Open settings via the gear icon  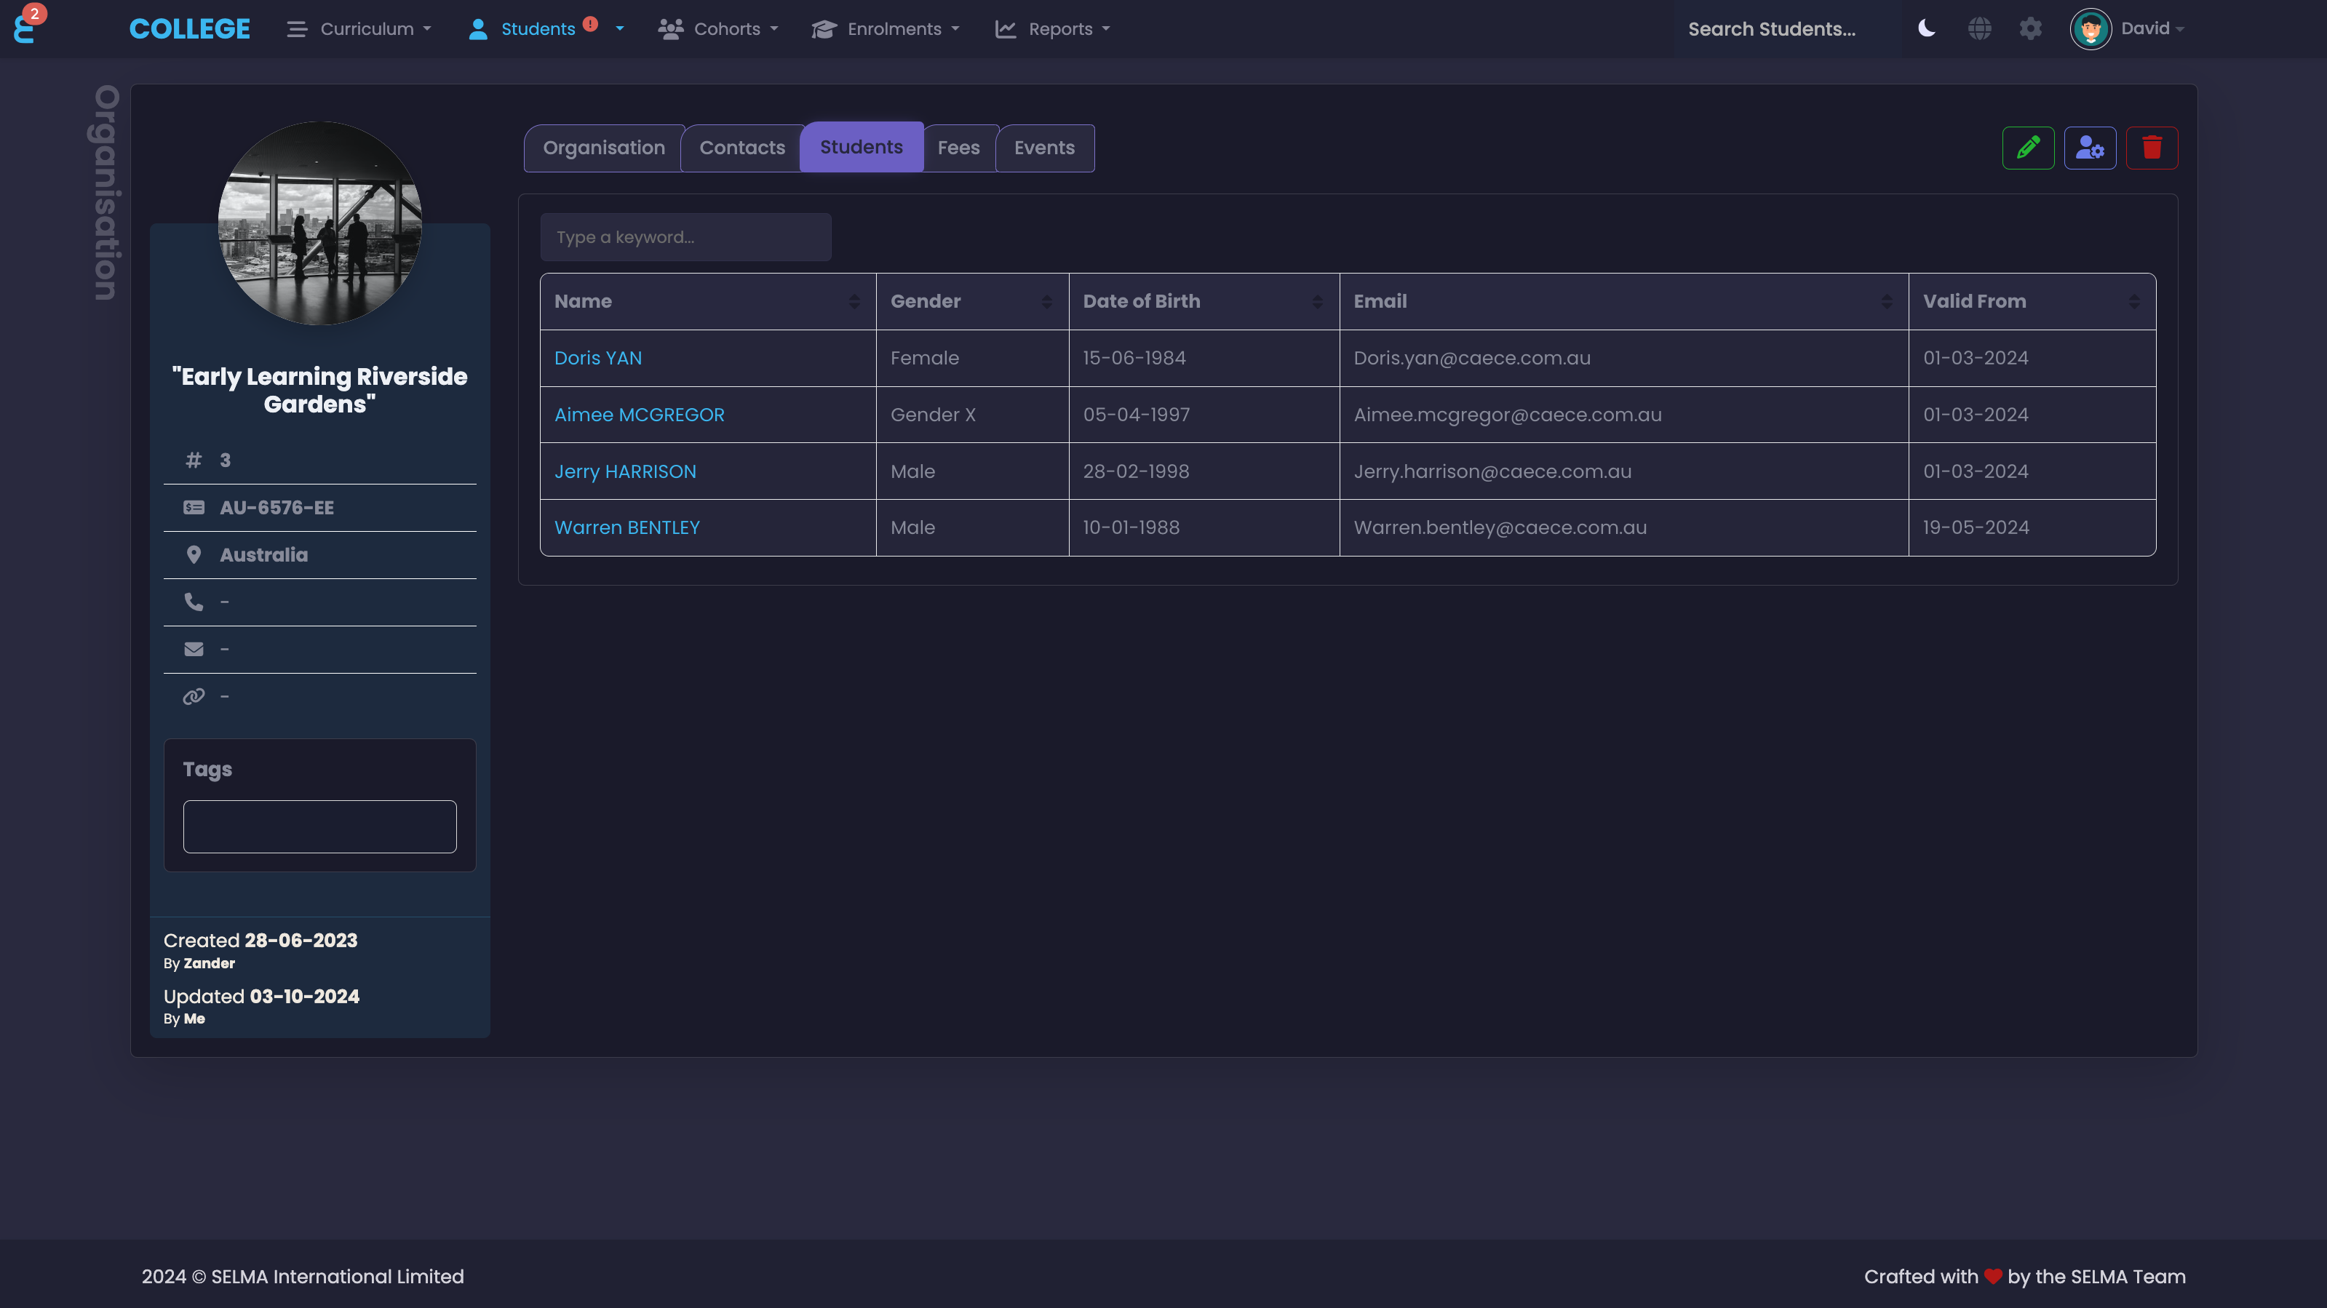pyautogui.click(x=2031, y=29)
